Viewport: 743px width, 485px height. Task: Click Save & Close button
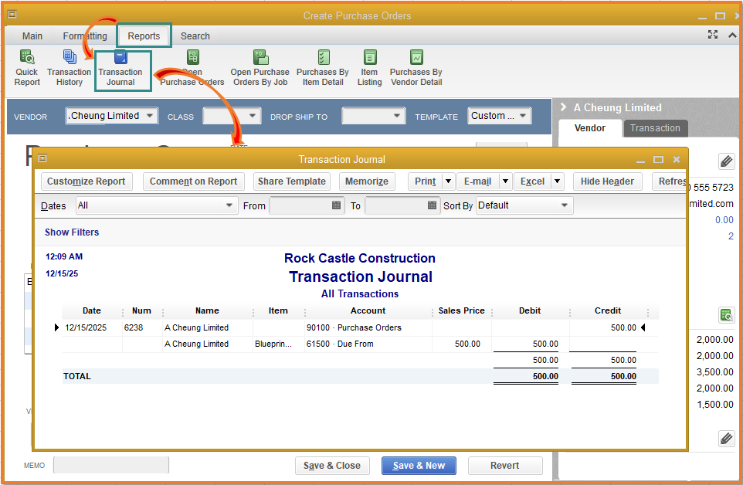(331, 466)
